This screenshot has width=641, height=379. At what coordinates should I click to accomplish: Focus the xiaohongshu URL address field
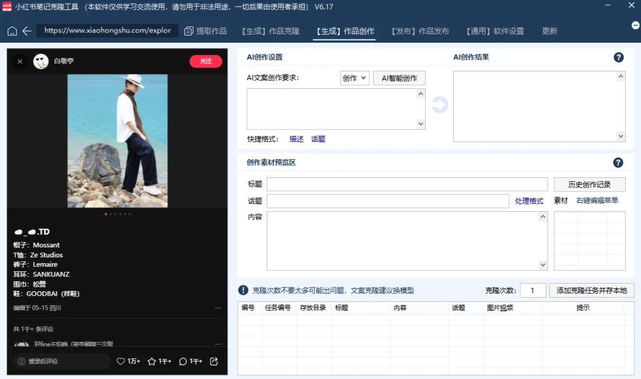(x=108, y=31)
